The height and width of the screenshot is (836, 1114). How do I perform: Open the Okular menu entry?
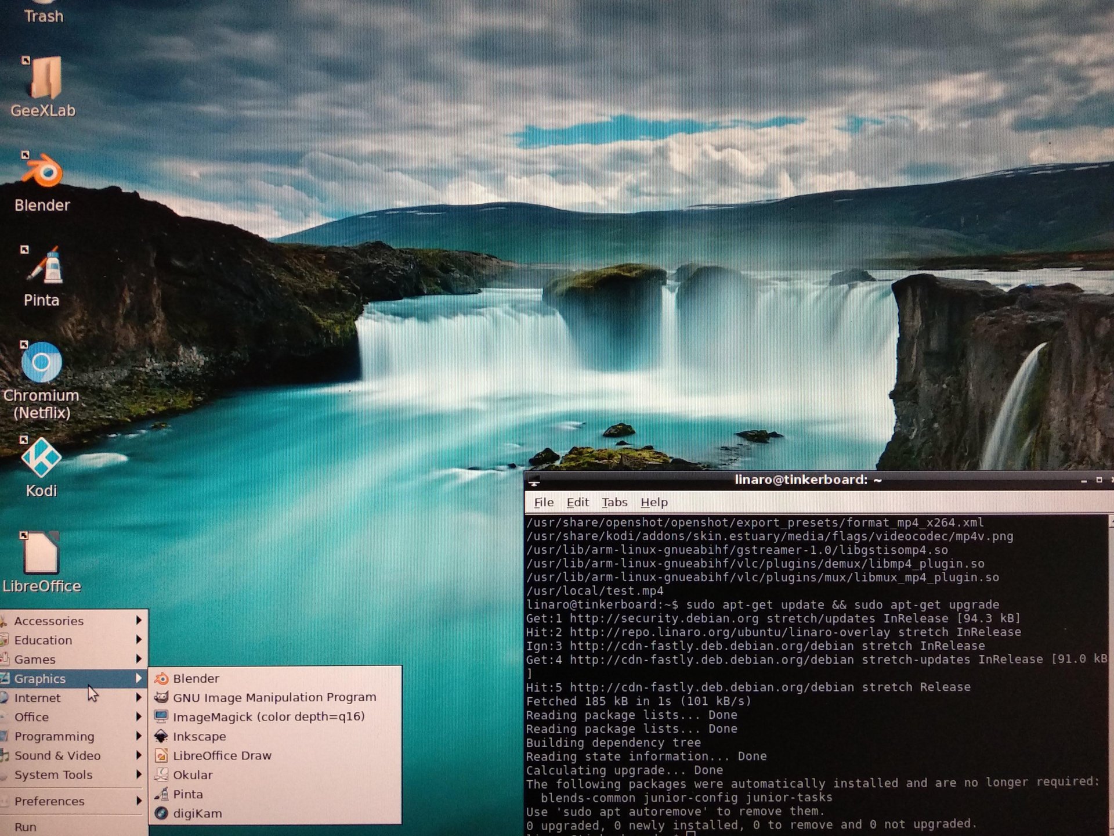[192, 775]
